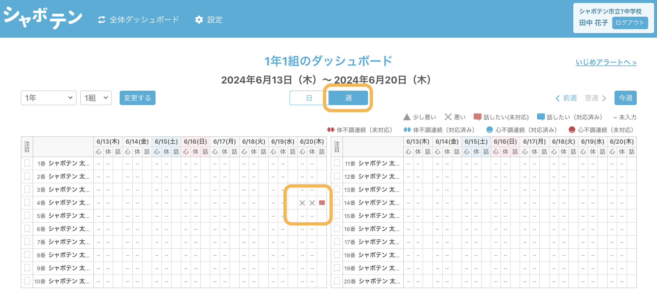Image resolution: width=657 pixels, height=306 pixels.
Task: Toggle bookmark flag for 3番 student
Action: pyautogui.click(x=27, y=189)
